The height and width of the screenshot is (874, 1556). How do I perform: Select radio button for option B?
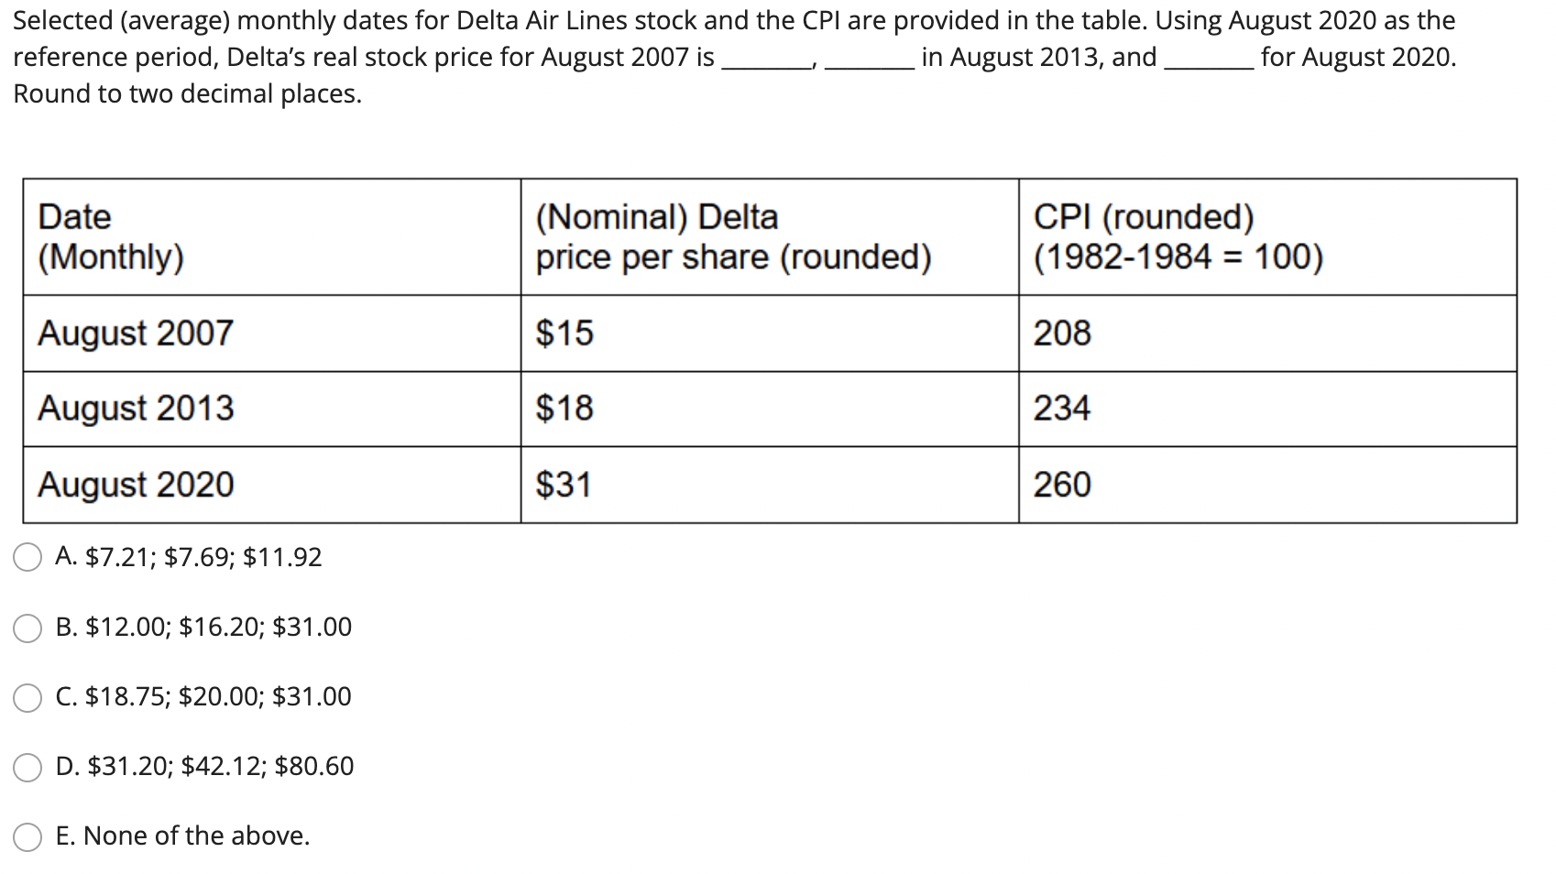27,626
